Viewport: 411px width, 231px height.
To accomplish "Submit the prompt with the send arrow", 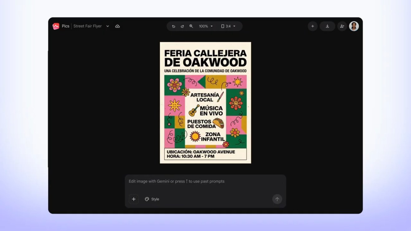I will click(277, 199).
